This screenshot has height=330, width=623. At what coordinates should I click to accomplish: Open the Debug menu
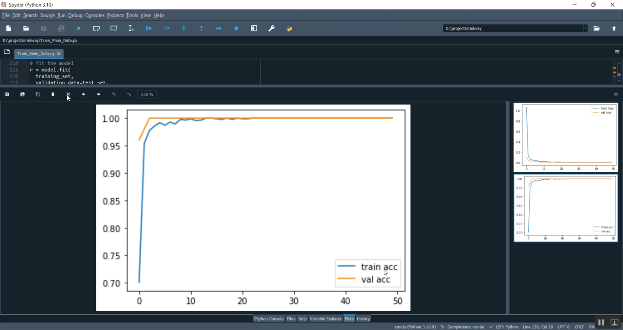(75, 15)
